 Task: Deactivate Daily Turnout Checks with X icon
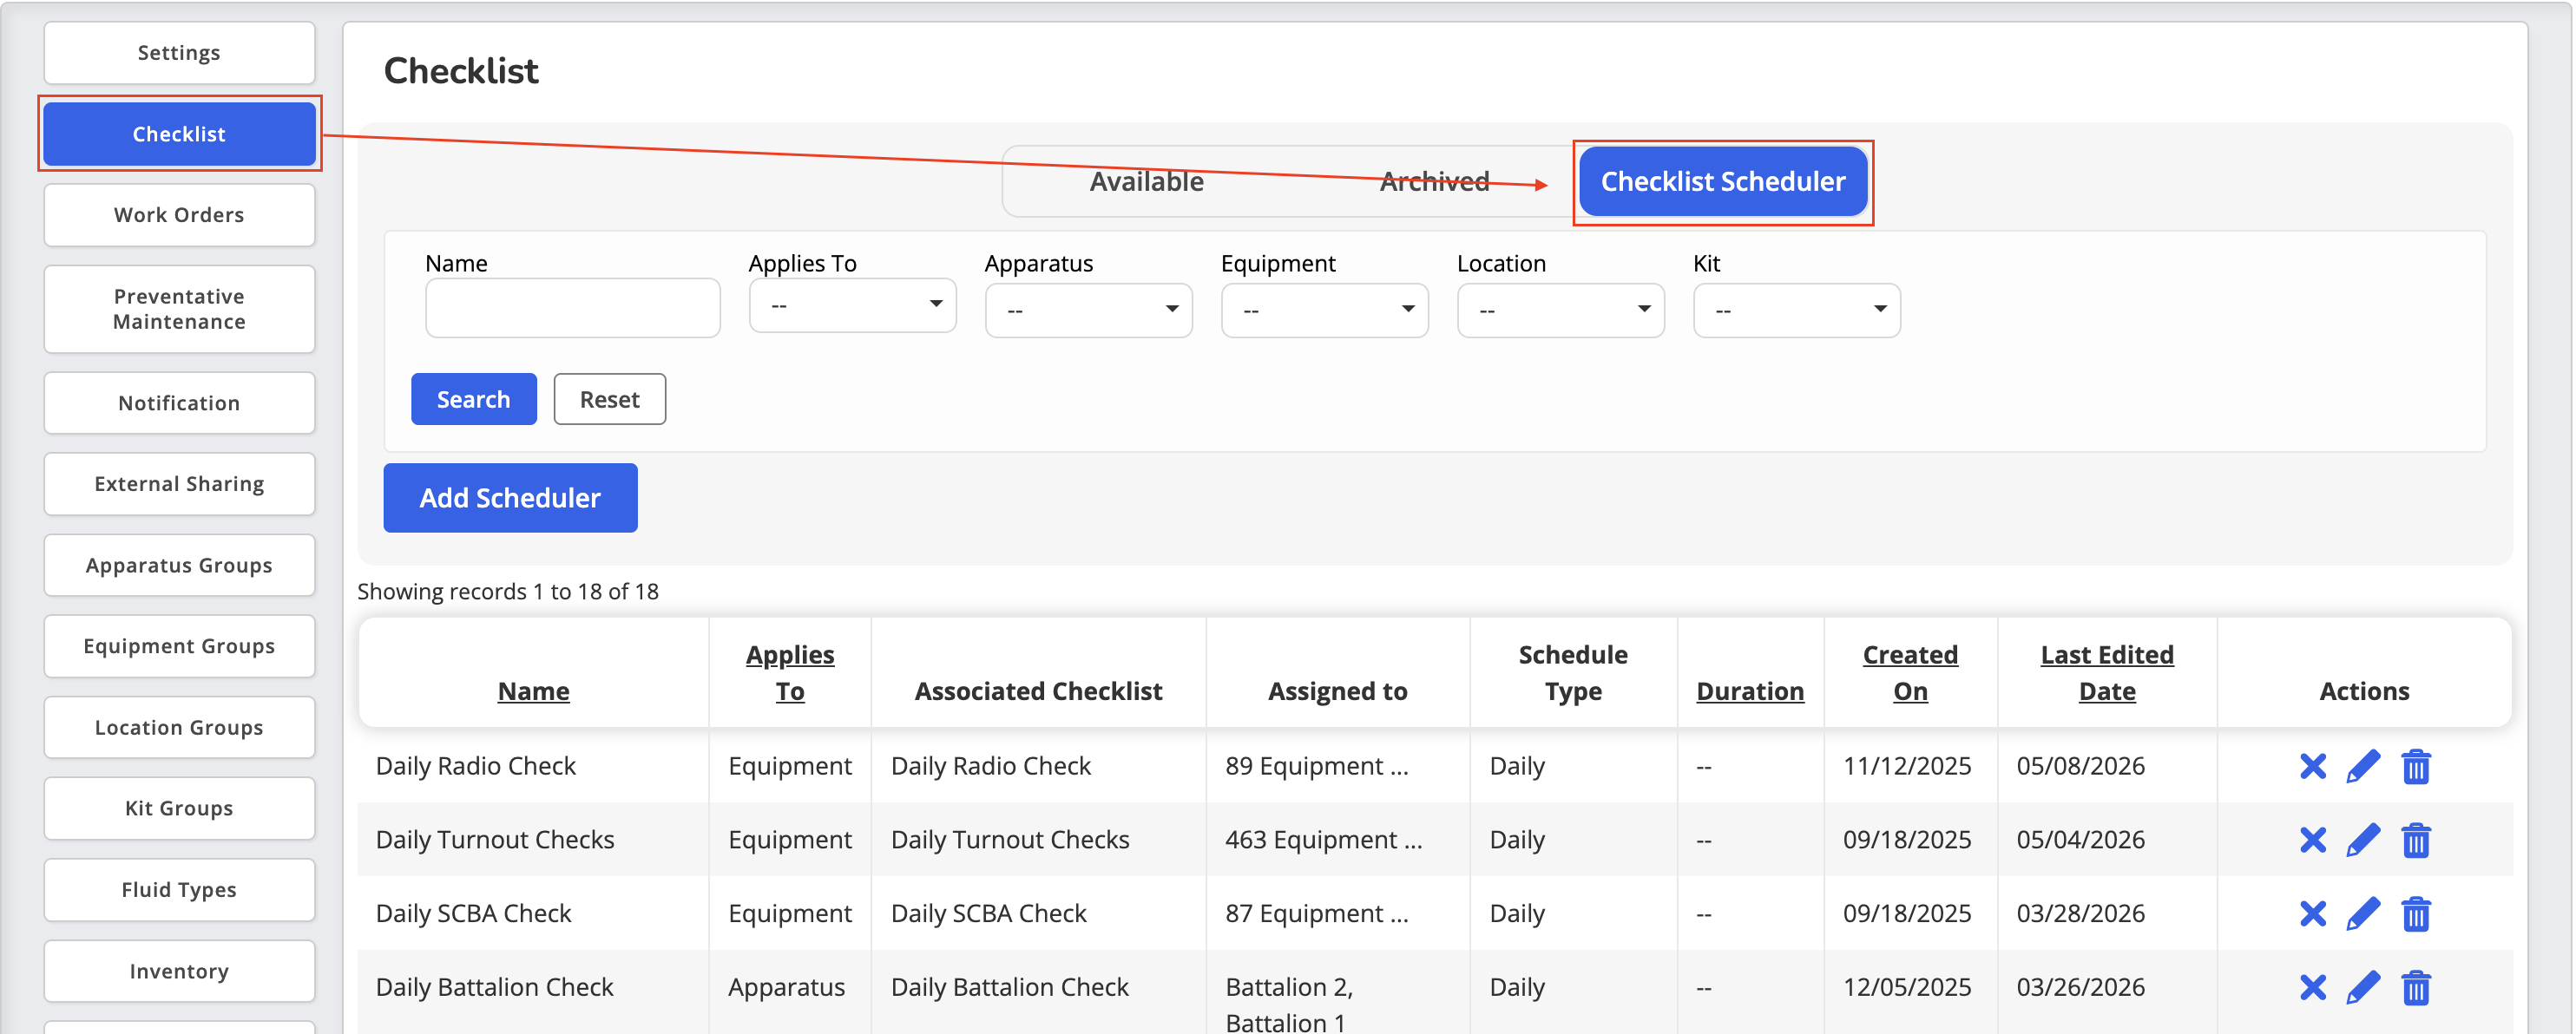click(x=2312, y=841)
